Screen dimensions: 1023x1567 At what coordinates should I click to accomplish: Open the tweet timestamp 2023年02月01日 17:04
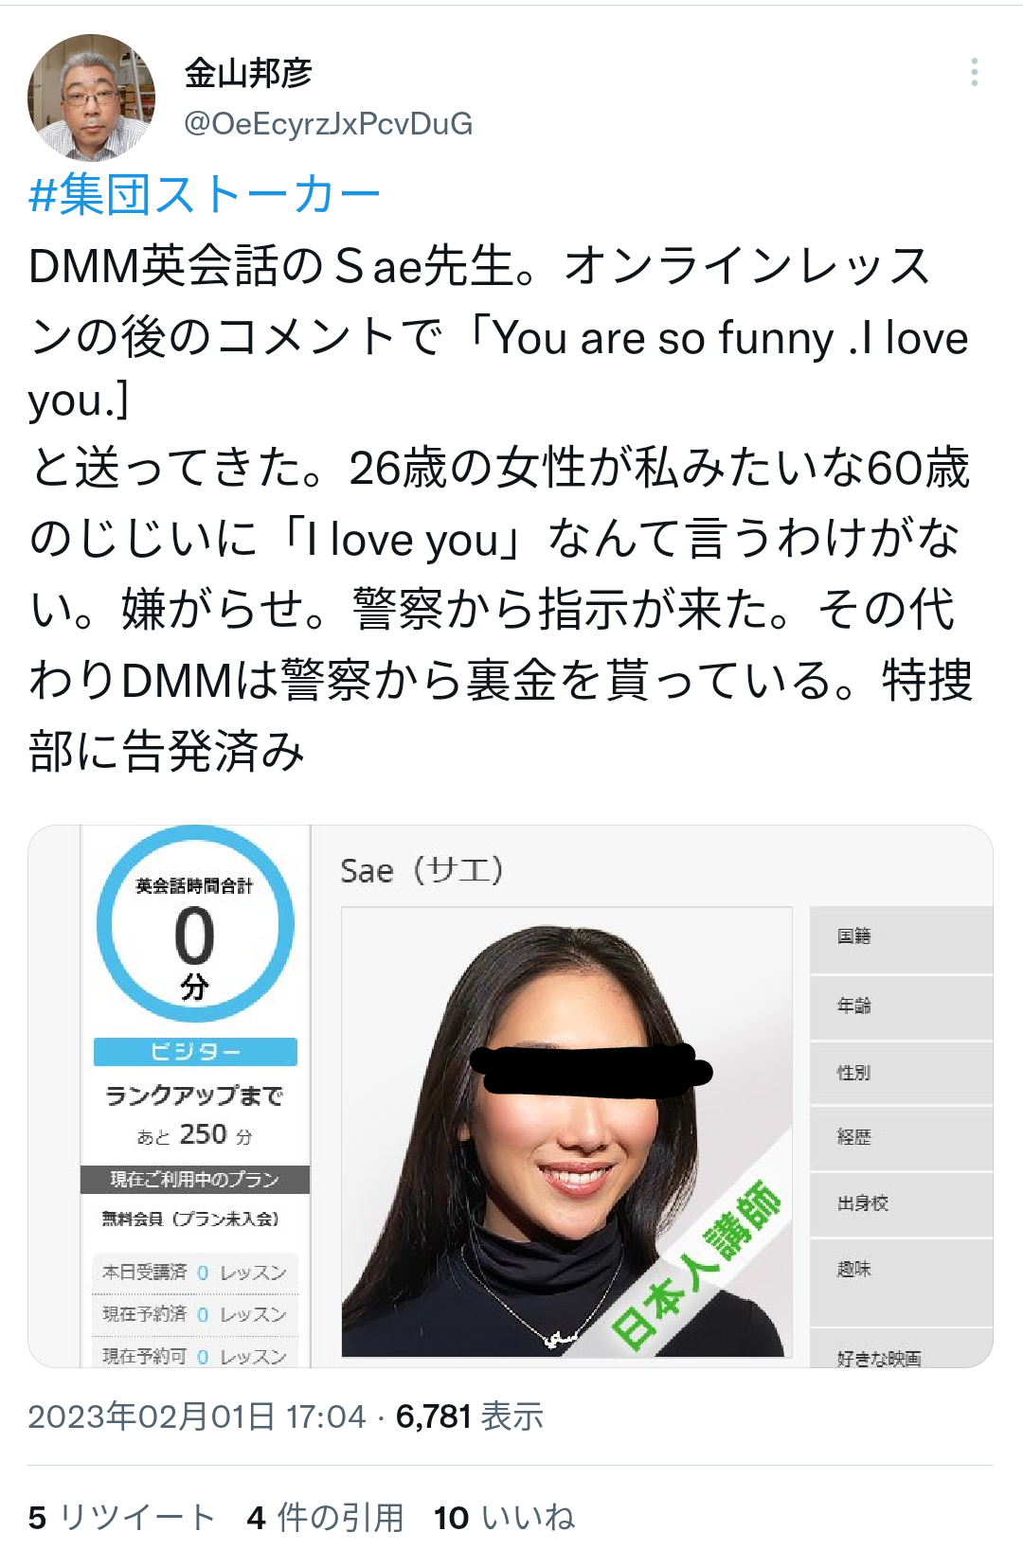[x=197, y=1416]
